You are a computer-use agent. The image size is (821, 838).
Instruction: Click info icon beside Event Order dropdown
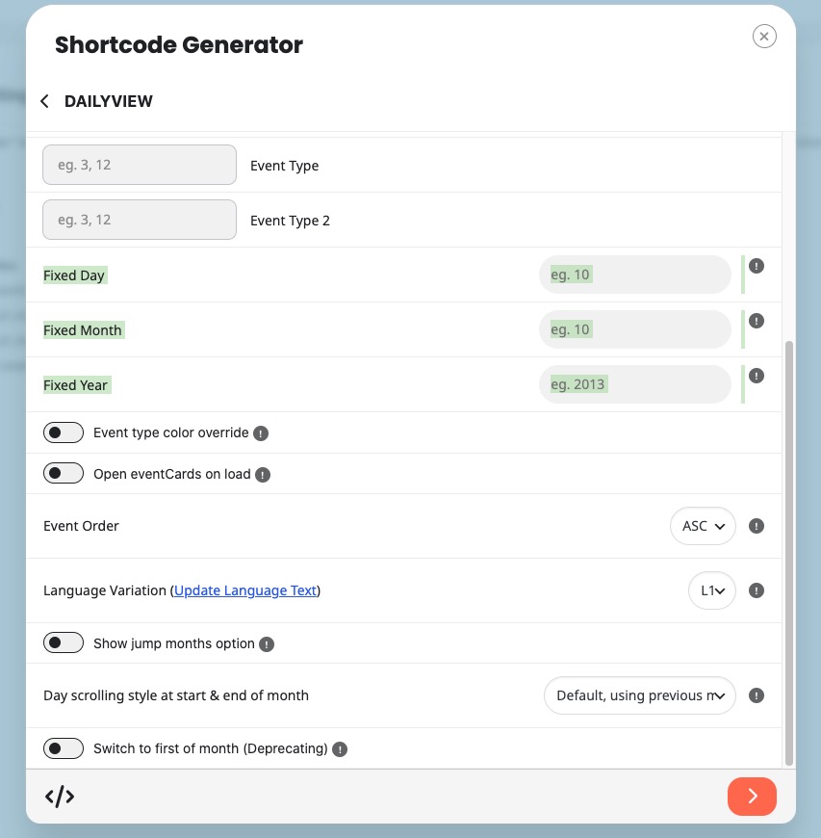(x=756, y=526)
